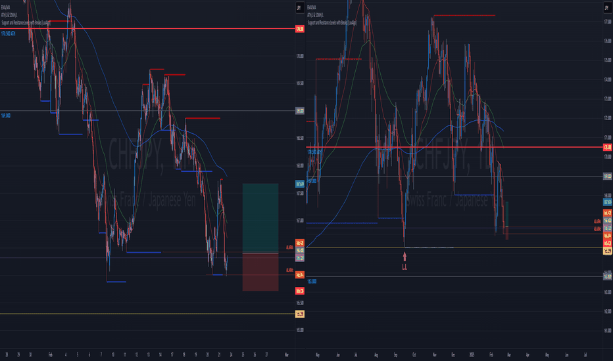
Task: Click the blue 169.000 level label on left chart
Action: coord(6,116)
